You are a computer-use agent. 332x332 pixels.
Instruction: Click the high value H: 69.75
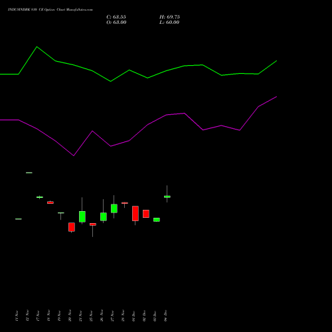tap(169, 17)
